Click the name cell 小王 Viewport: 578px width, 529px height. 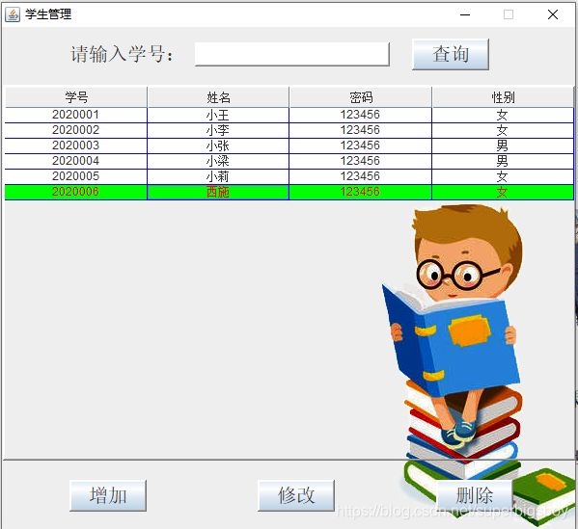click(x=218, y=115)
